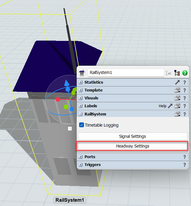
Task: Click the green help icon
Action: (185, 73)
